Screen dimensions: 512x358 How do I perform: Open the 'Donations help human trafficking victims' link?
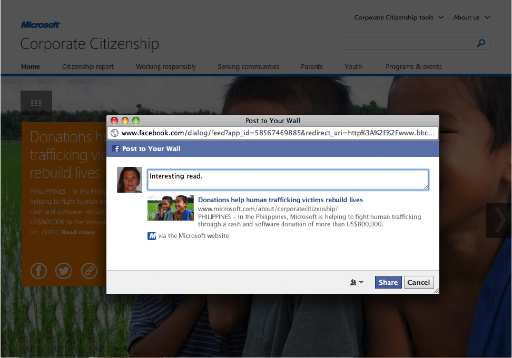tap(280, 200)
